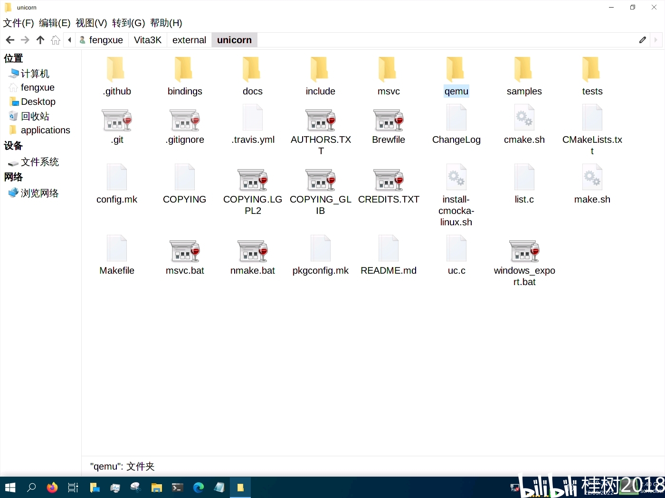
Task: Select the msvc.bat file icon
Action: pos(185,250)
